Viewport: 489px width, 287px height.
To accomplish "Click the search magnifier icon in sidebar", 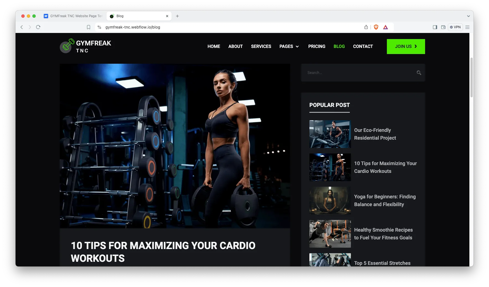I will tap(419, 73).
